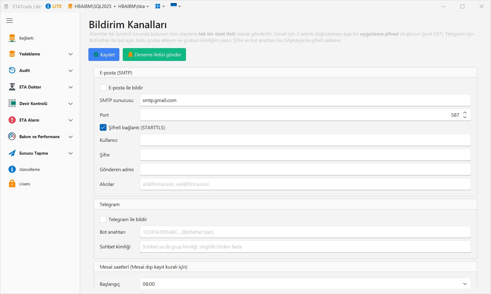Expand the Sunucu Taşıma chevron
This screenshot has height=294, width=491.
71,153
